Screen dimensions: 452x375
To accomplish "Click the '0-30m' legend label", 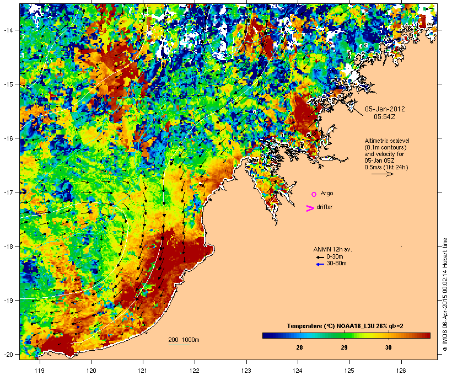I will [335, 257].
